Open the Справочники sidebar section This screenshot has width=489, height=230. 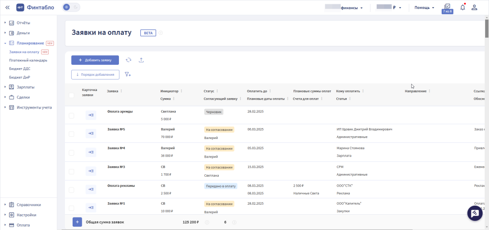tap(29, 205)
